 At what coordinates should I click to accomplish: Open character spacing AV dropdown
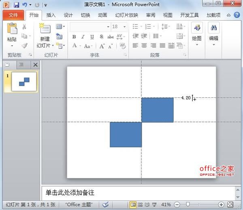[121, 37]
